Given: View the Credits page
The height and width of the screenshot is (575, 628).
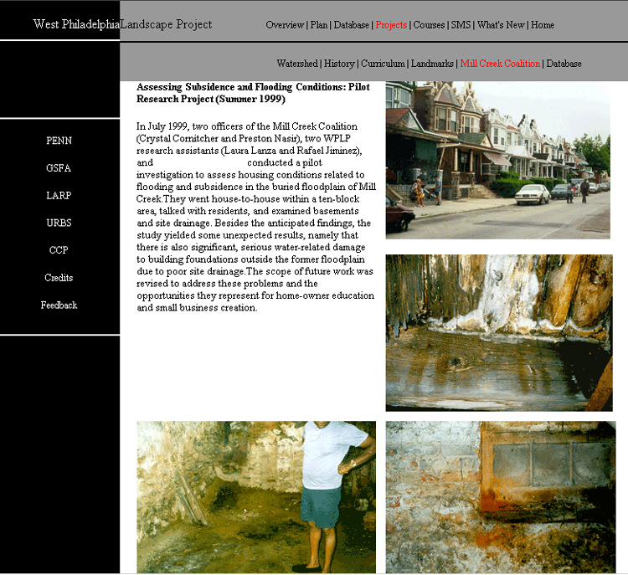Looking at the screenshot, I should coord(59,278).
